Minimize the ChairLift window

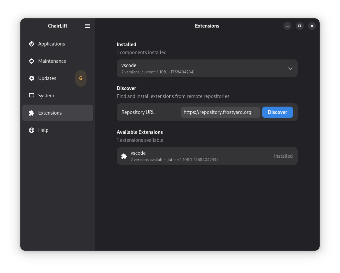[287, 26]
